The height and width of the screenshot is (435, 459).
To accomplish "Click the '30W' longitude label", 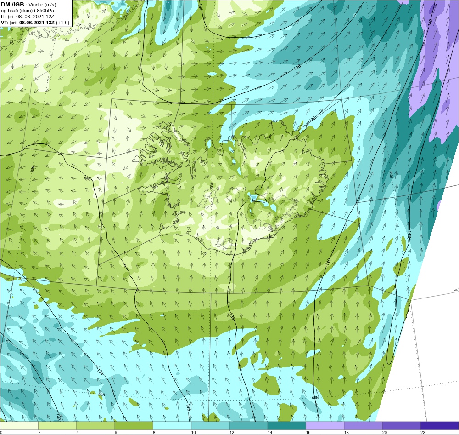I will click(x=32, y=168).
